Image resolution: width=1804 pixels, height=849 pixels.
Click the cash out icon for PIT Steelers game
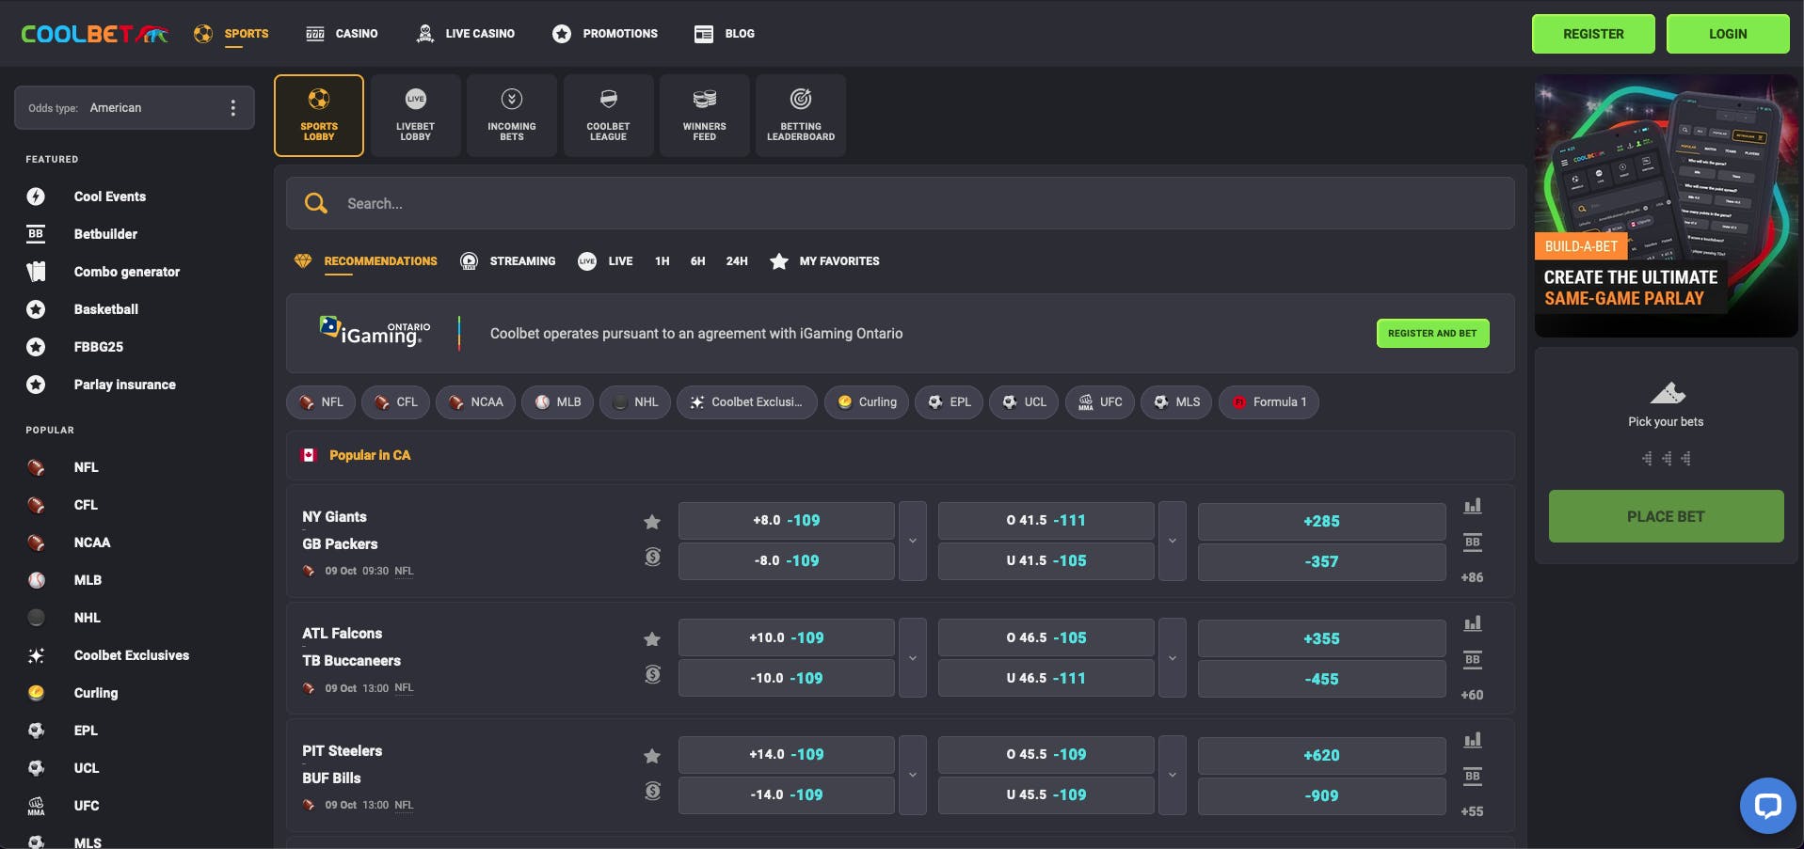[652, 791]
